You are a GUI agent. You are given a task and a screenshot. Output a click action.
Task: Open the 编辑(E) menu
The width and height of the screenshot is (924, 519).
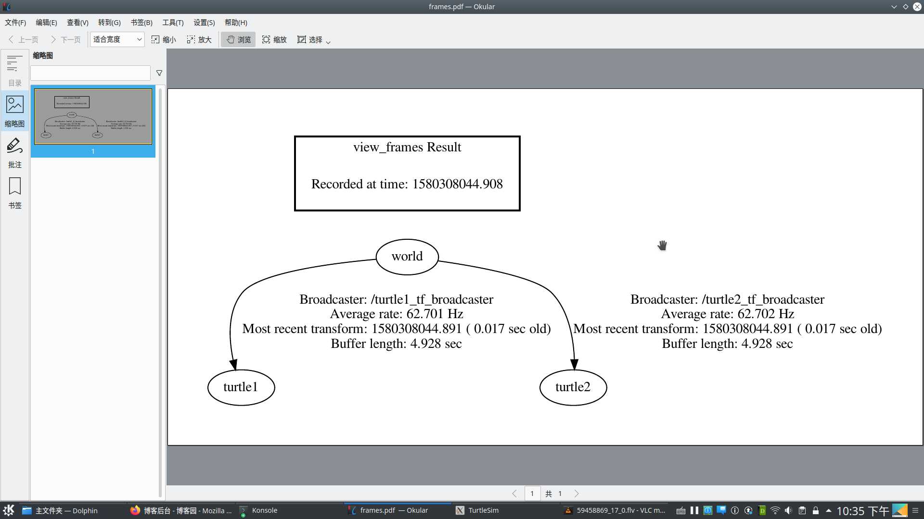(46, 23)
